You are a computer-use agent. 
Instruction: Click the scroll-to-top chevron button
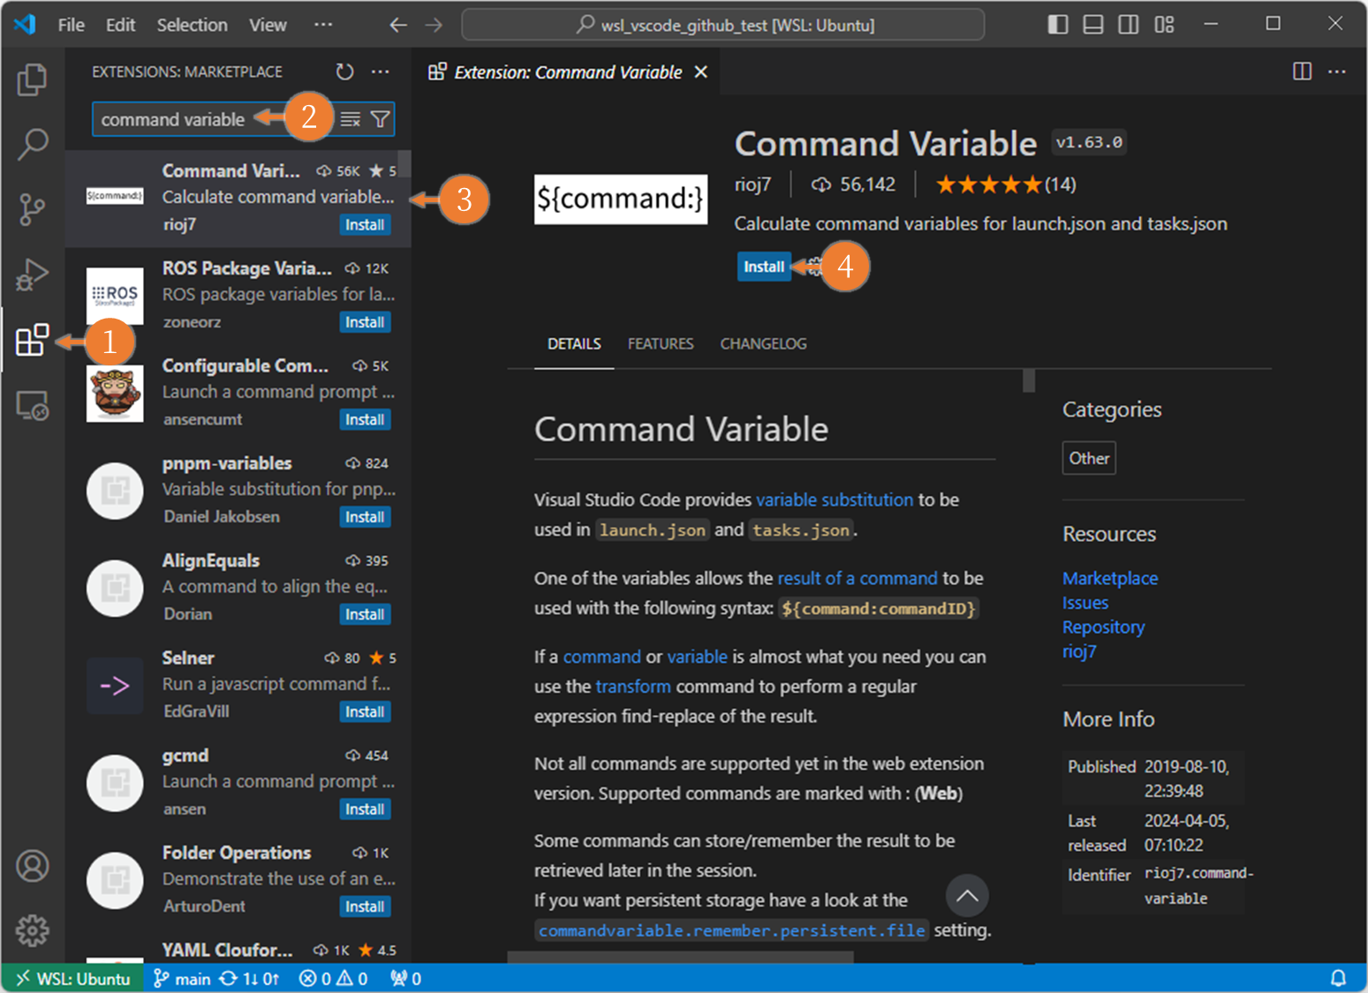tap(967, 895)
